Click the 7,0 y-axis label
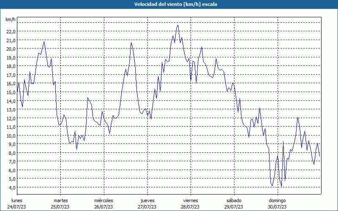 pos(12,162)
